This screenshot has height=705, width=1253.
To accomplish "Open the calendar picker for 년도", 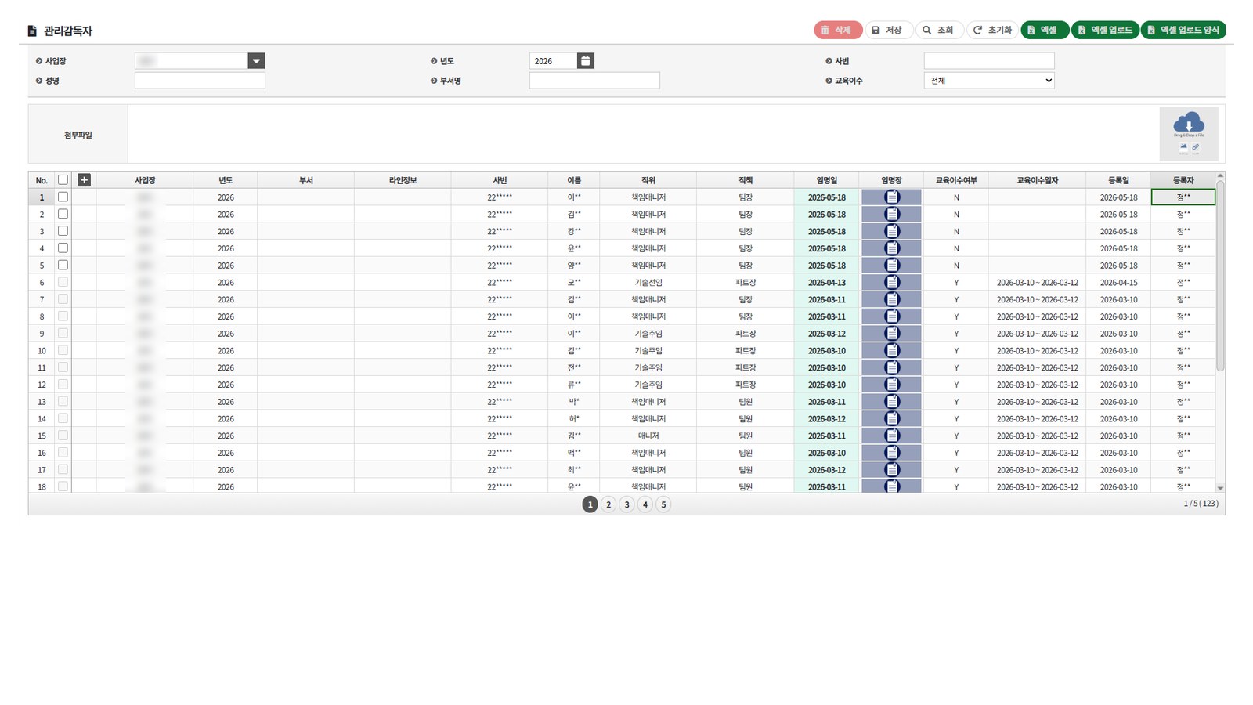I will click(585, 60).
